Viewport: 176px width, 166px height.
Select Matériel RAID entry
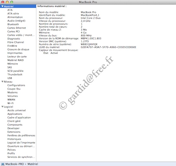[15, 60]
